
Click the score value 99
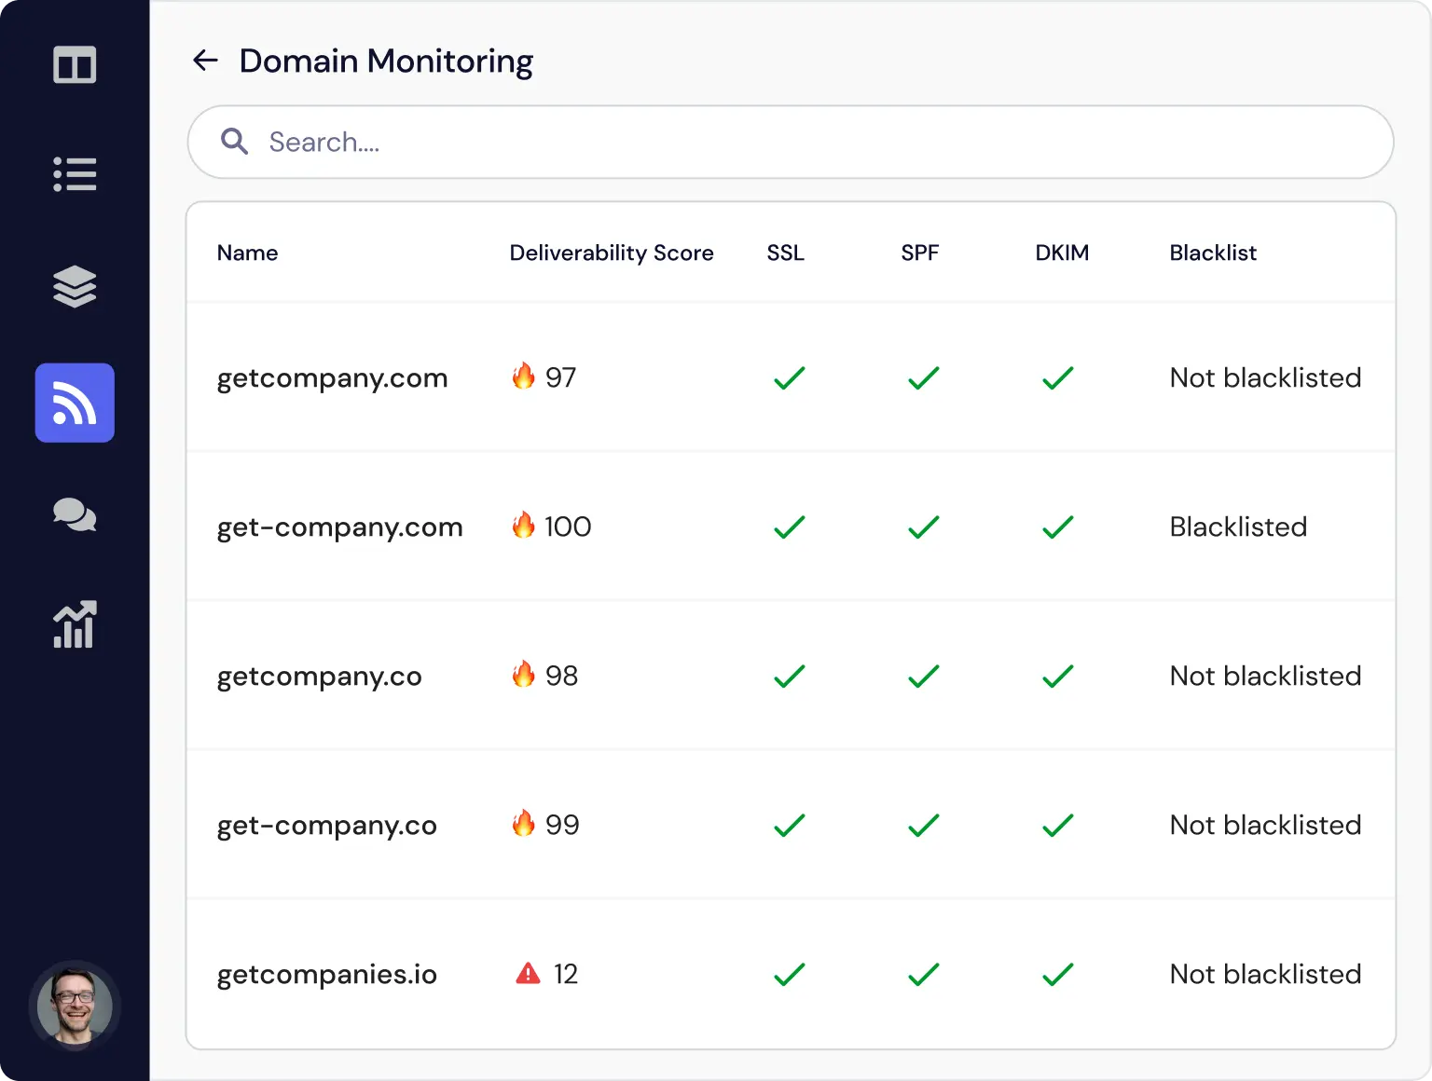click(562, 825)
